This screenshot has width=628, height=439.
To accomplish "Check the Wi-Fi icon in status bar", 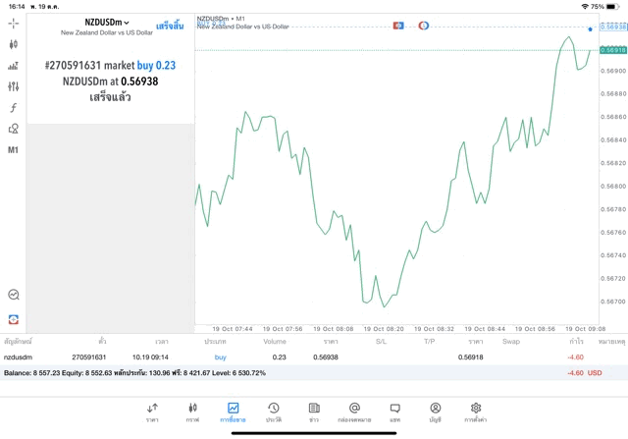I will pos(585,7).
